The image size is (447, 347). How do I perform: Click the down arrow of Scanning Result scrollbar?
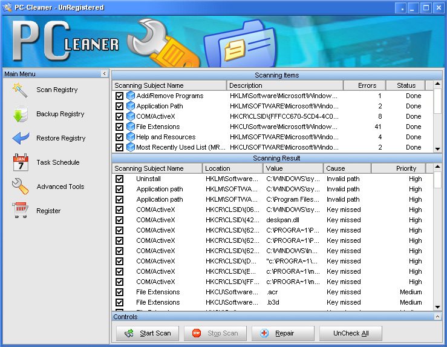437,307
